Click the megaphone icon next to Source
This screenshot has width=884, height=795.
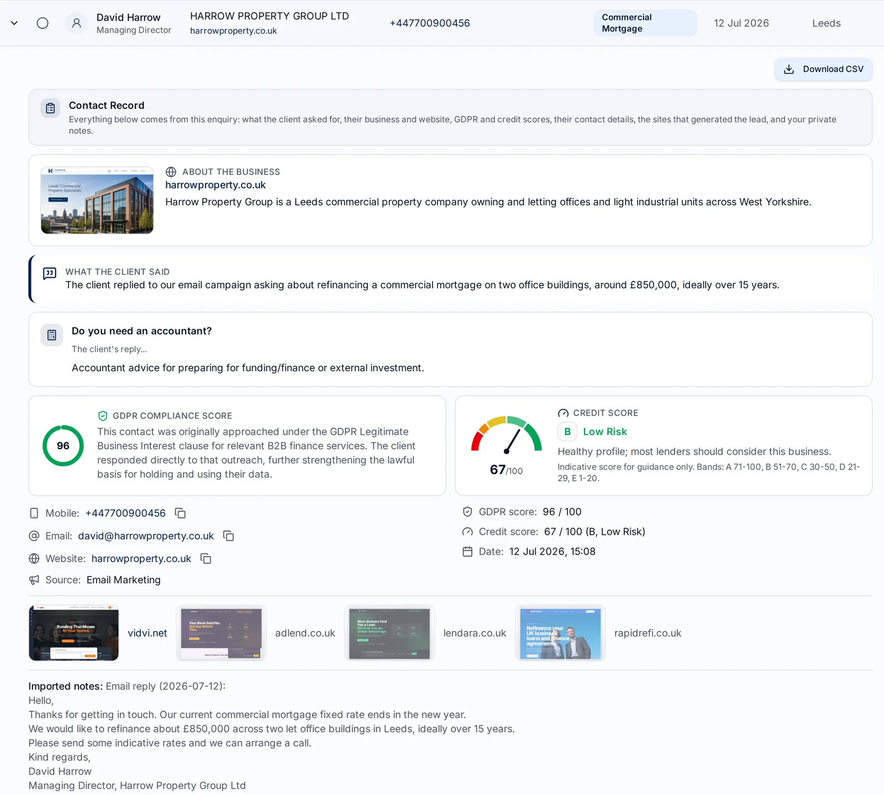click(34, 580)
